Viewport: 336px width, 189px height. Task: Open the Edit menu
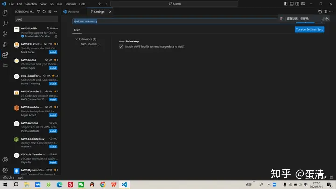pos(20,4)
